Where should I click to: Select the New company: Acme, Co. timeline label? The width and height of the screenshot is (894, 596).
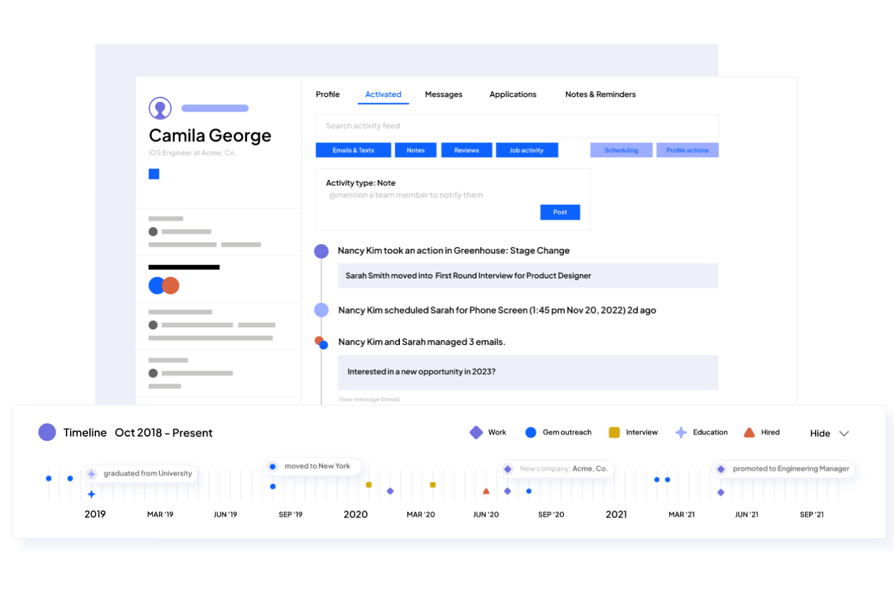click(x=556, y=469)
